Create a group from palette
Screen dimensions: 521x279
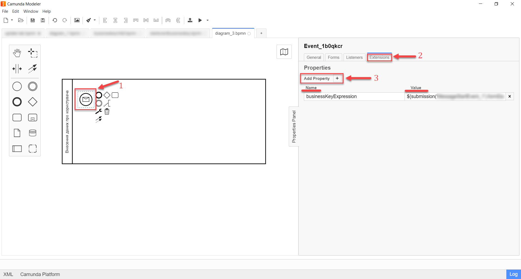coord(33,148)
